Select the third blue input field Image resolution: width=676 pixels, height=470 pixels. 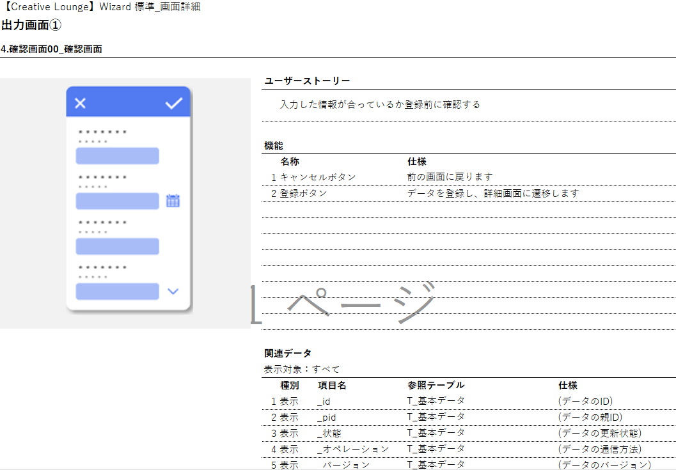117,246
